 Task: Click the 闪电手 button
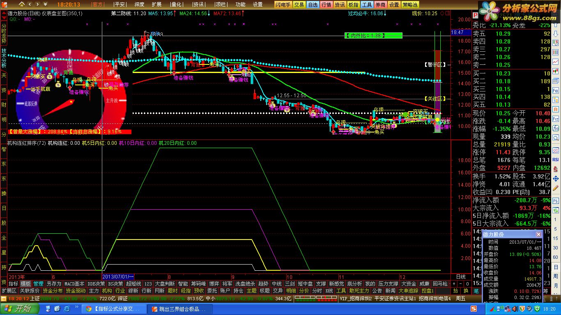click(283, 5)
